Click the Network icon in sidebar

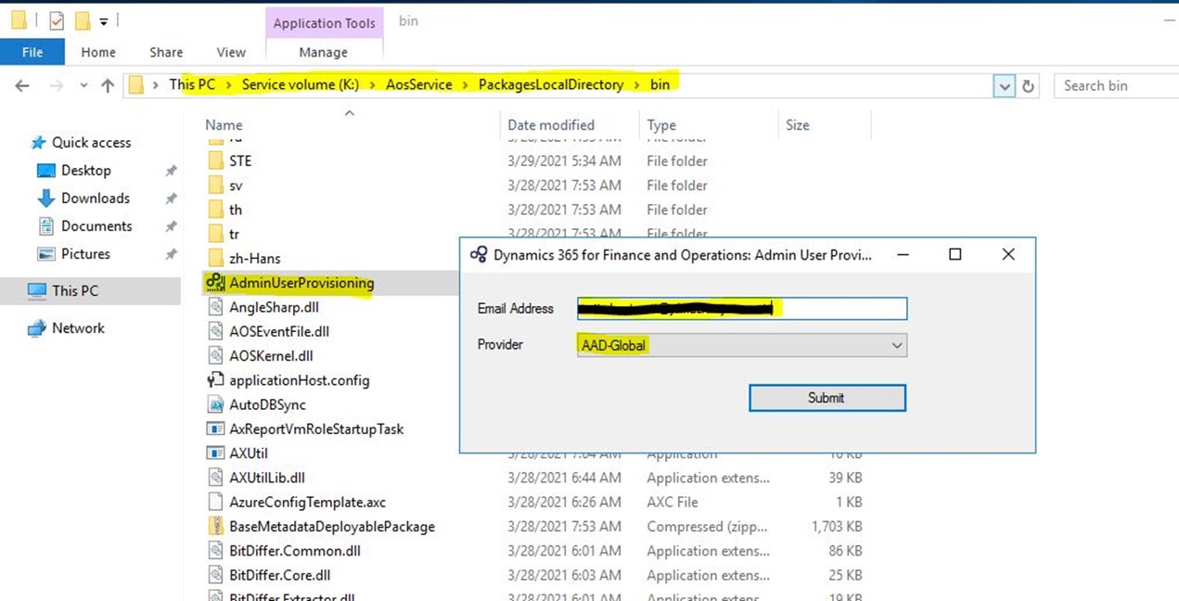[37, 328]
